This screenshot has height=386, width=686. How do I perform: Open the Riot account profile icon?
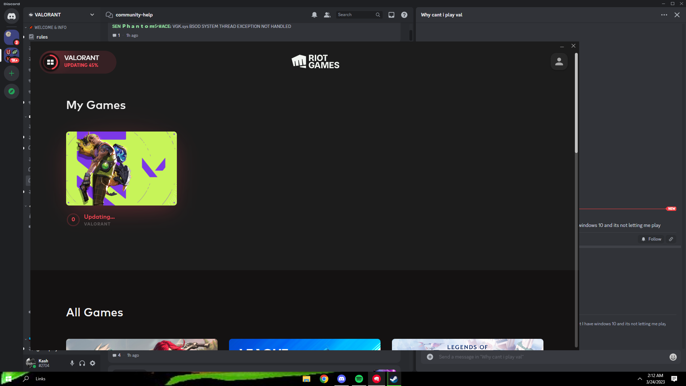[x=559, y=61]
